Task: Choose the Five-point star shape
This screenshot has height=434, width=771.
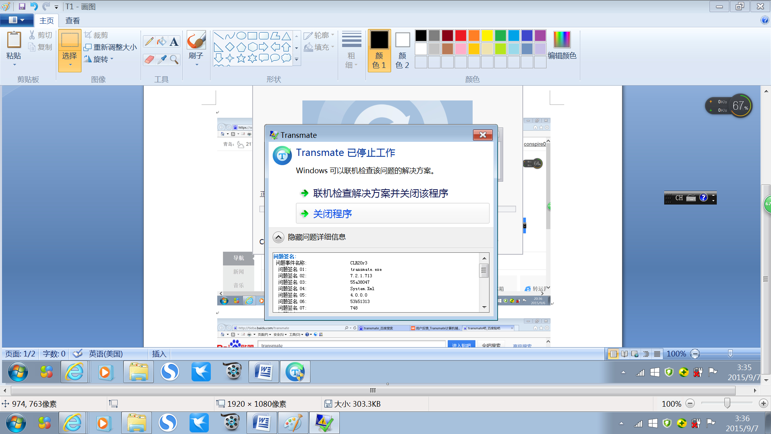Action: coord(241,58)
